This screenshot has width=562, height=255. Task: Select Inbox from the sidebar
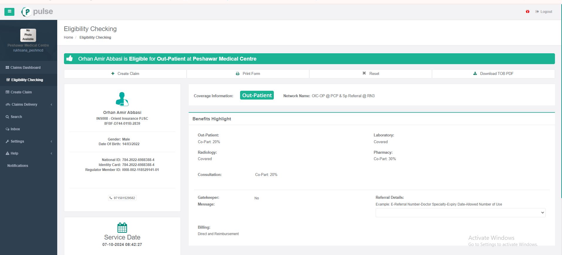(x=15, y=129)
